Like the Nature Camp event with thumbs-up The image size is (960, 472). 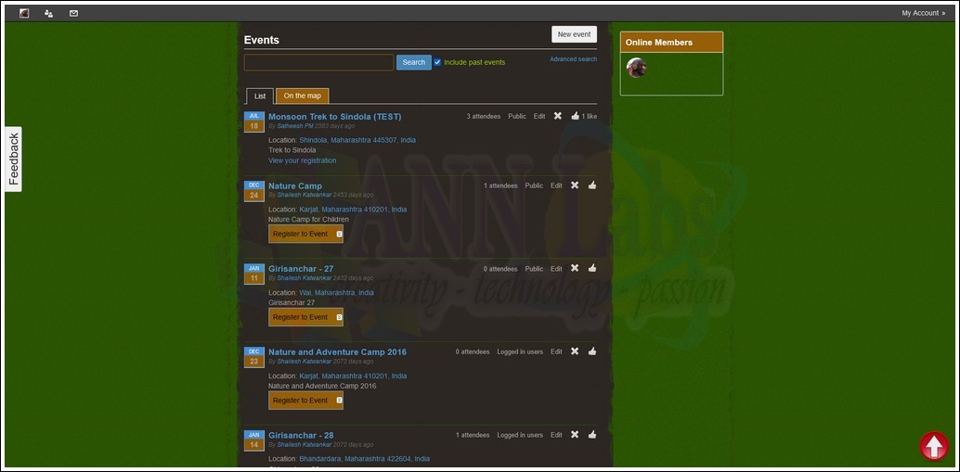592,185
